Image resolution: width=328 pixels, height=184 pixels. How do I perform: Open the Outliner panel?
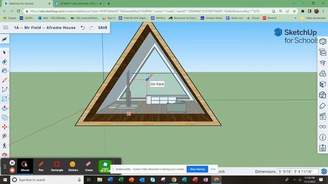click(x=322, y=52)
